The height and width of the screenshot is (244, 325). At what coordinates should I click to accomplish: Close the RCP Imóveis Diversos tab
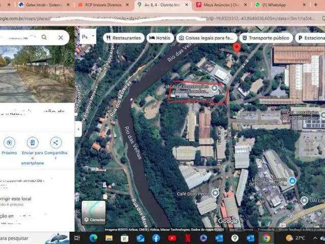pyautogui.click(x=127, y=5)
